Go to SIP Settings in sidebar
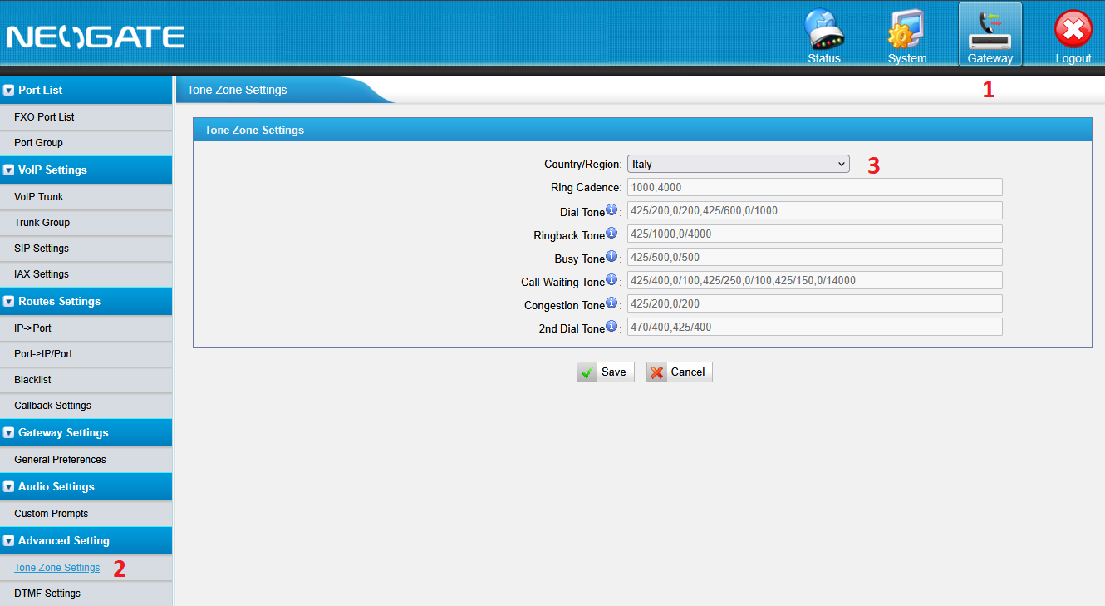The image size is (1105, 606). (42, 249)
